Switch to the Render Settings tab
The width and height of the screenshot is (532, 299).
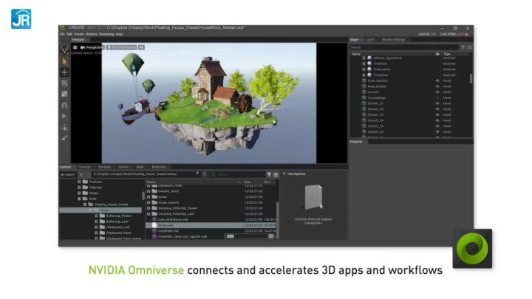pos(393,40)
